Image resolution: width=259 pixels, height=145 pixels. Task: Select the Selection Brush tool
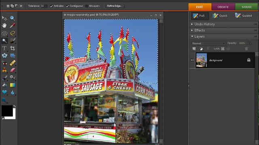(13, 41)
